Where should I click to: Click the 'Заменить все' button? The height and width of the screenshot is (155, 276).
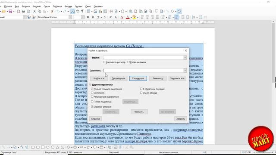(177, 78)
